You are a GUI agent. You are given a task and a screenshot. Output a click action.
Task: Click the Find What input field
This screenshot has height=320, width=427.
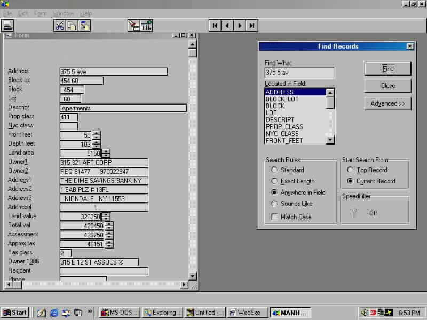(x=299, y=73)
